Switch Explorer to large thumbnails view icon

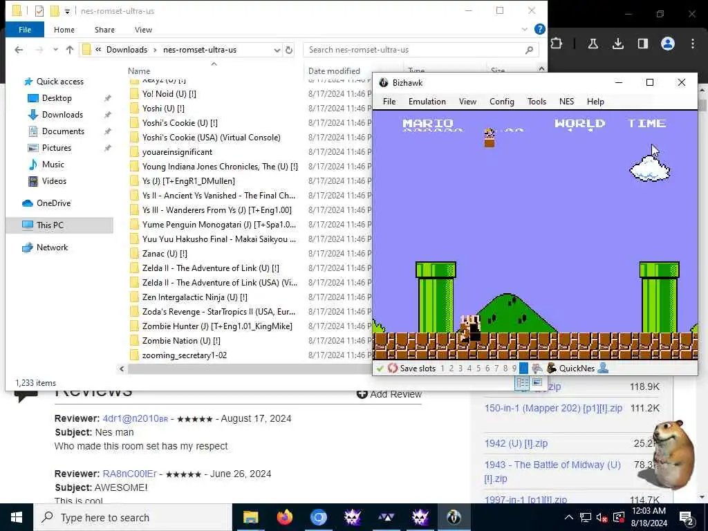[x=537, y=383]
